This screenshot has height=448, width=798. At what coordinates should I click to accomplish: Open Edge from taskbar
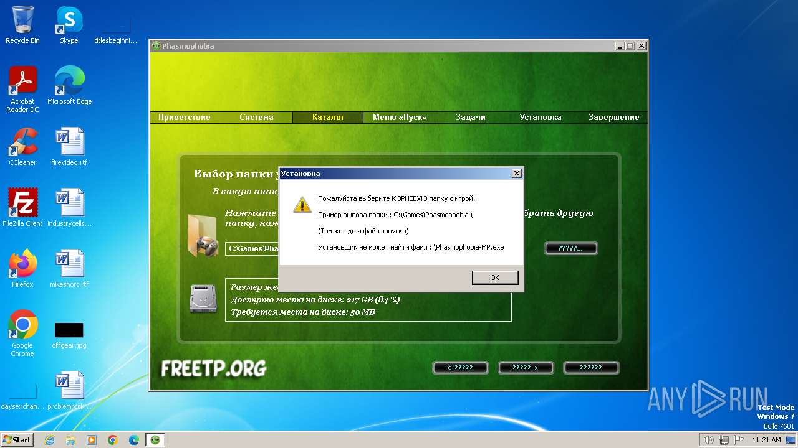134,440
